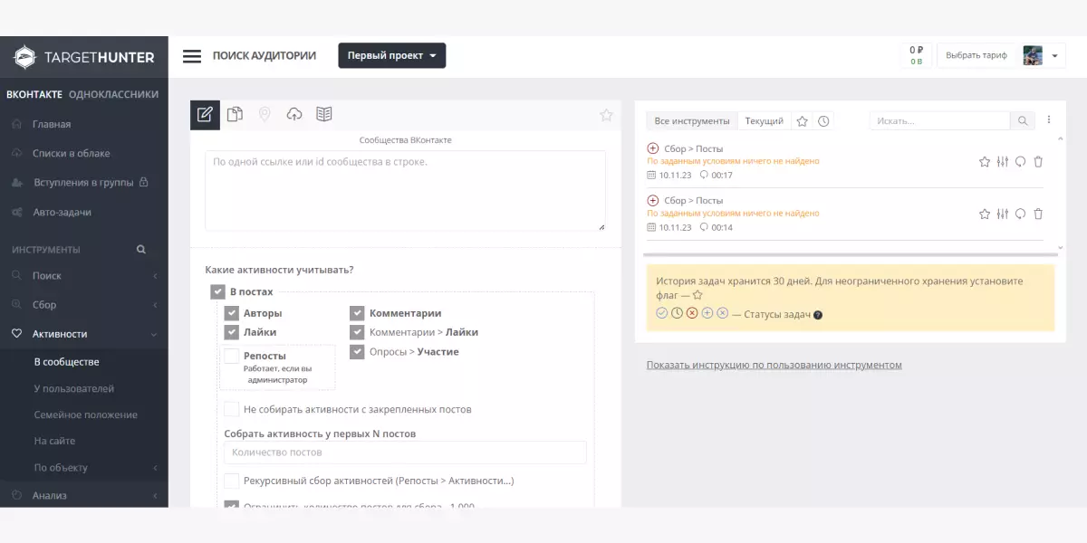Click the copy documents icon in input toolbar
This screenshot has height=543, width=1087.
tap(235, 114)
